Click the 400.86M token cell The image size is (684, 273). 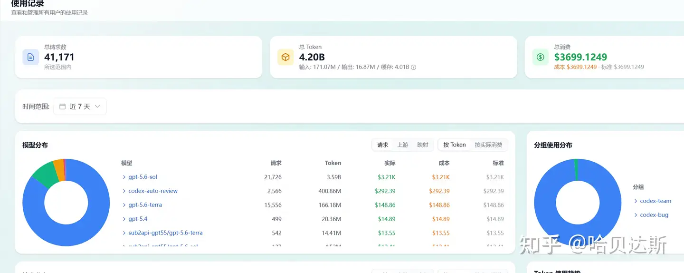(330, 191)
